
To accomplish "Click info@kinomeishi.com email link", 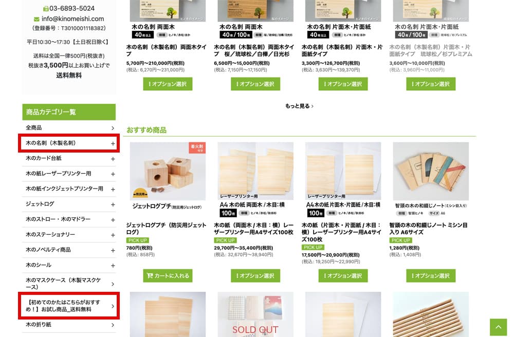I will (x=73, y=19).
